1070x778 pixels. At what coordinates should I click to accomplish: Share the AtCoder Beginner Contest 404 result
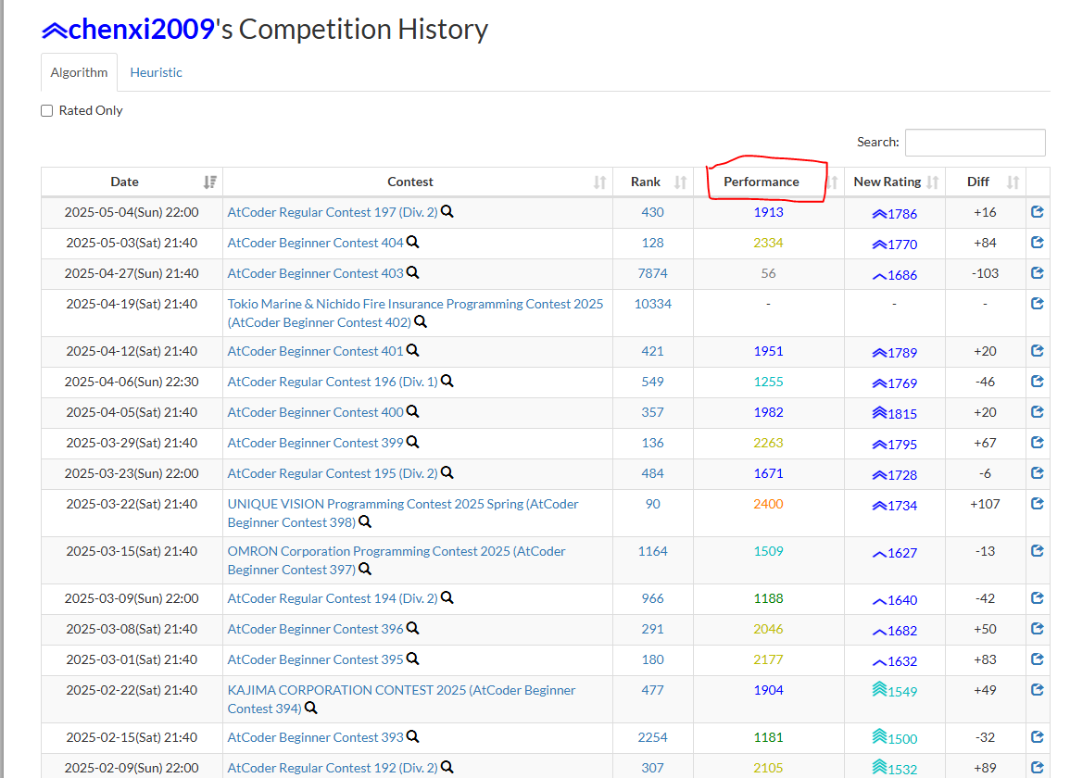pyautogui.click(x=1038, y=243)
